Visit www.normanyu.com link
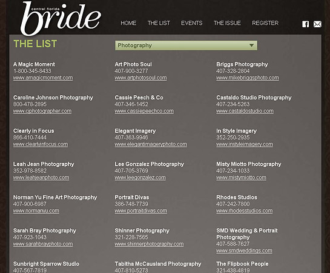This screenshot has width=330, height=273. click(x=36, y=211)
